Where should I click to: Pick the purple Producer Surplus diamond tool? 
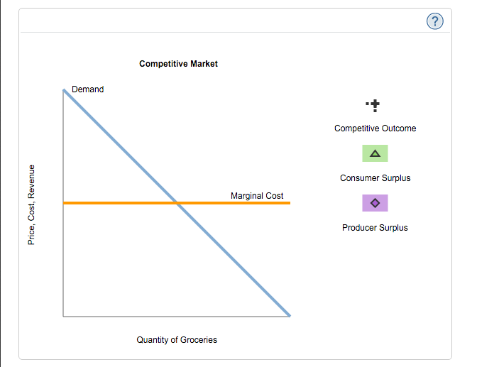pos(375,203)
